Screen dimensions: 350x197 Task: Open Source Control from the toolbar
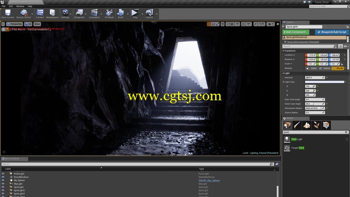pos(24,14)
